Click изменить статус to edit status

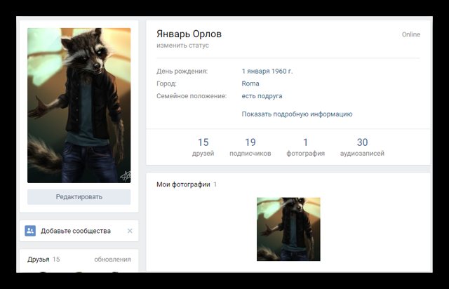point(182,46)
